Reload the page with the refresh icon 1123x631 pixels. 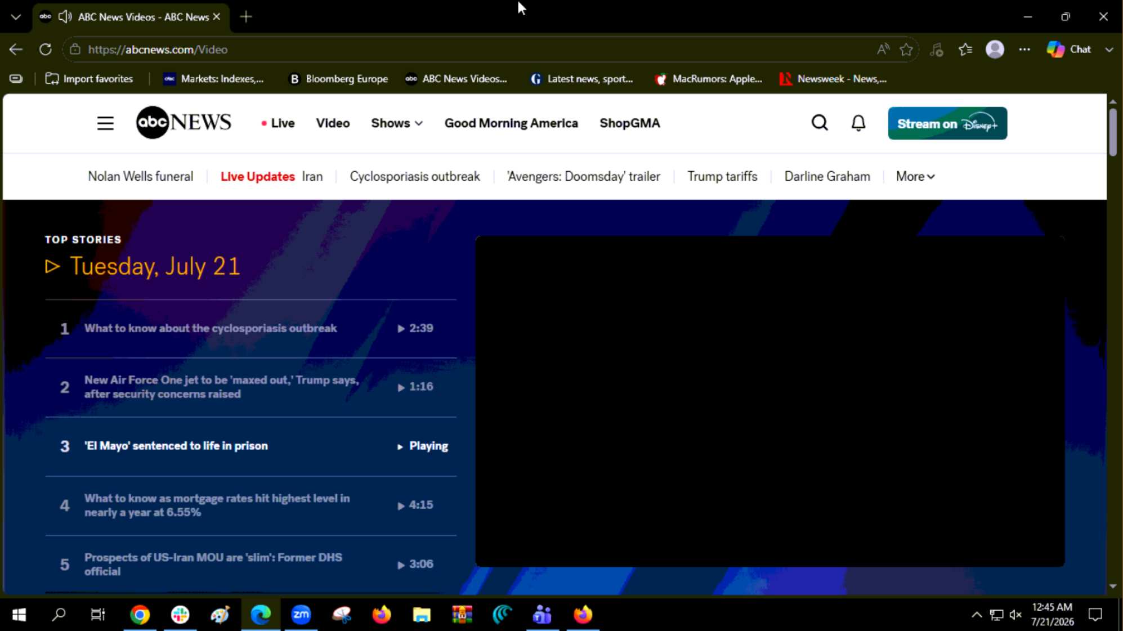point(46,50)
